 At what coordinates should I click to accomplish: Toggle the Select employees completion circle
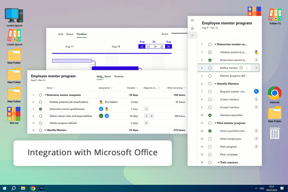pos(210,139)
